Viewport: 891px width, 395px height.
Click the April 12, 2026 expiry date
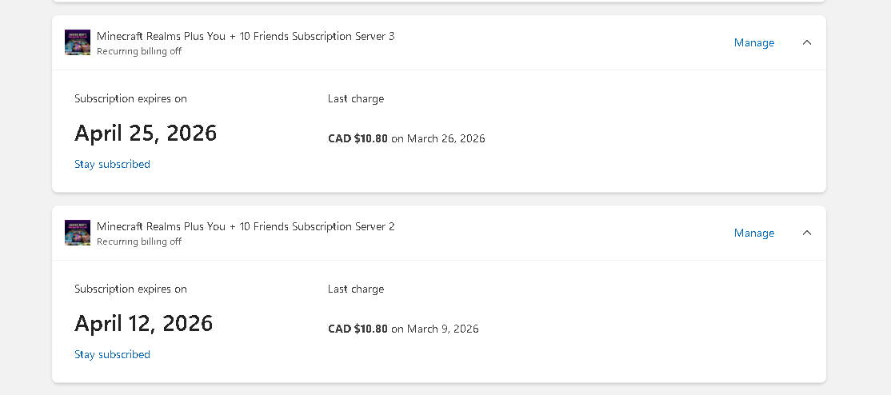pyautogui.click(x=144, y=323)
